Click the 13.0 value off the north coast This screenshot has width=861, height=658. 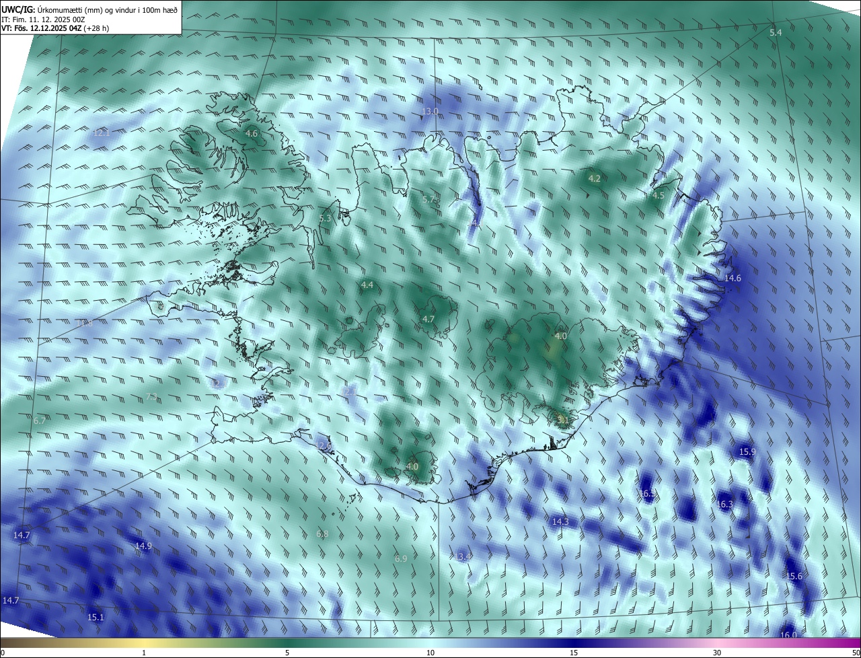click(x=430, y=111)
